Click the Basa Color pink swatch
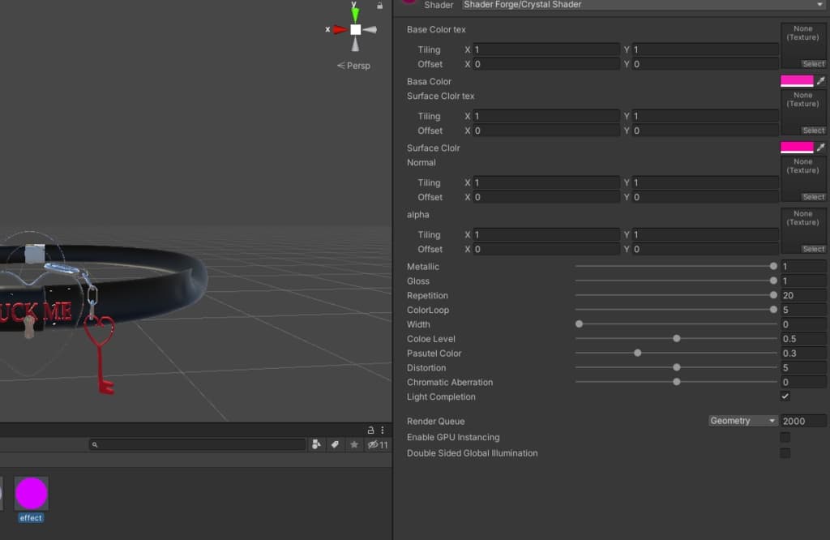Image resolution: width=830 pixels, height=540 pixels. click(x=797, y=81)
